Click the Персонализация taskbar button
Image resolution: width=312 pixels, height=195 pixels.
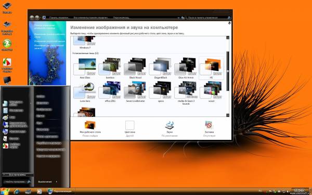tap(60, 191)
